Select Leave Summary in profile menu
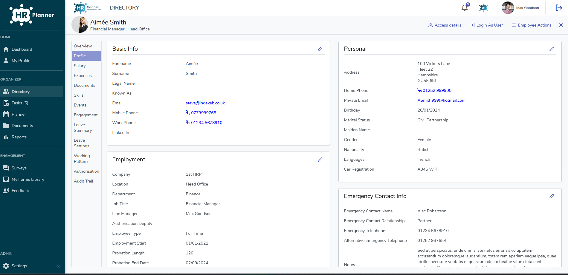Viewport: 568px width, 275px height. point(83,128)
